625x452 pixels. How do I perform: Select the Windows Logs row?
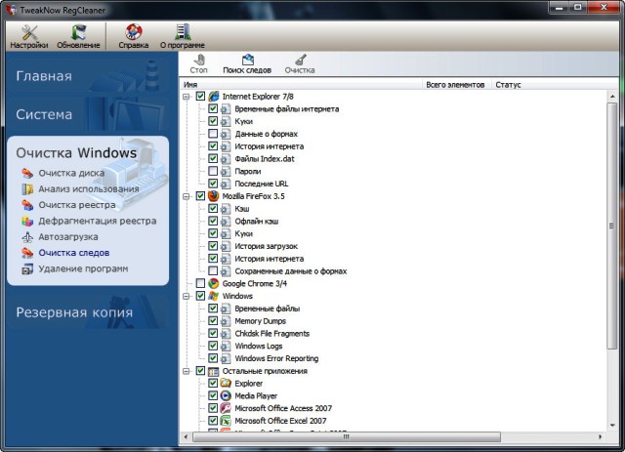(x=259, y=346)
